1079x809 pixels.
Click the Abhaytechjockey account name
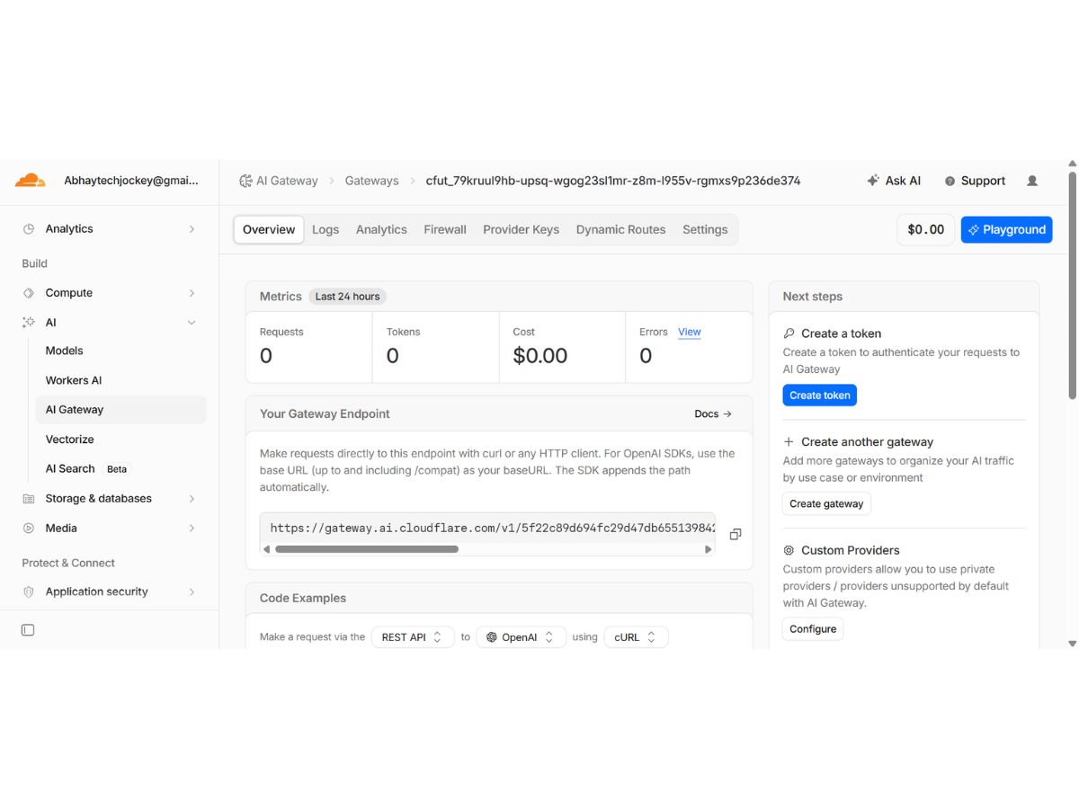131,181
